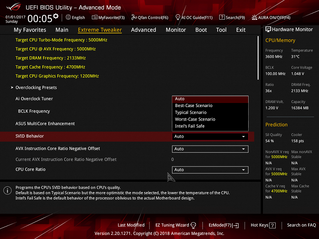This screenshot has height=239, width=319.
Task: Switch to the Main tab
Action: [x=62, y=30]
